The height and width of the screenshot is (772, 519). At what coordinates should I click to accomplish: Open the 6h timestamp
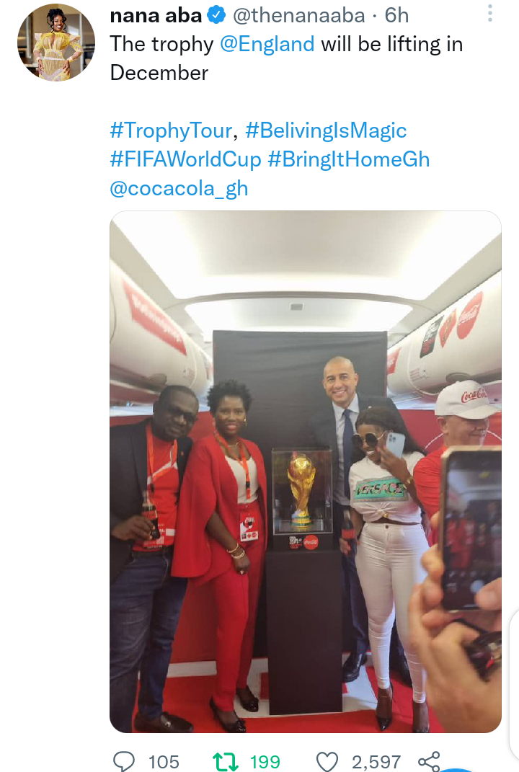tap(396, 16)
